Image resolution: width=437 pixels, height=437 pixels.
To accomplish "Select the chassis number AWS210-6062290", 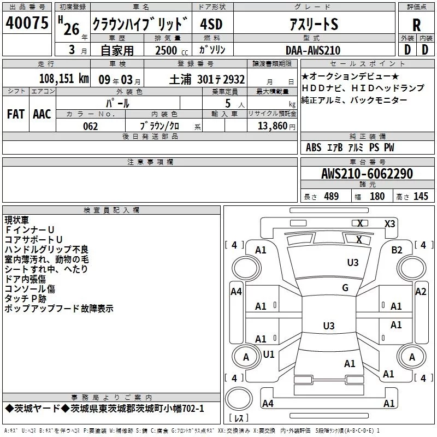I will point(367,174).
